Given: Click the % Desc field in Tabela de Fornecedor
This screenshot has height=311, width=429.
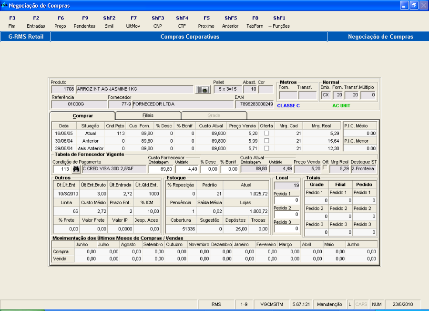Looking at the screenshot, I should pyautogui.click(x=208, y=169).
